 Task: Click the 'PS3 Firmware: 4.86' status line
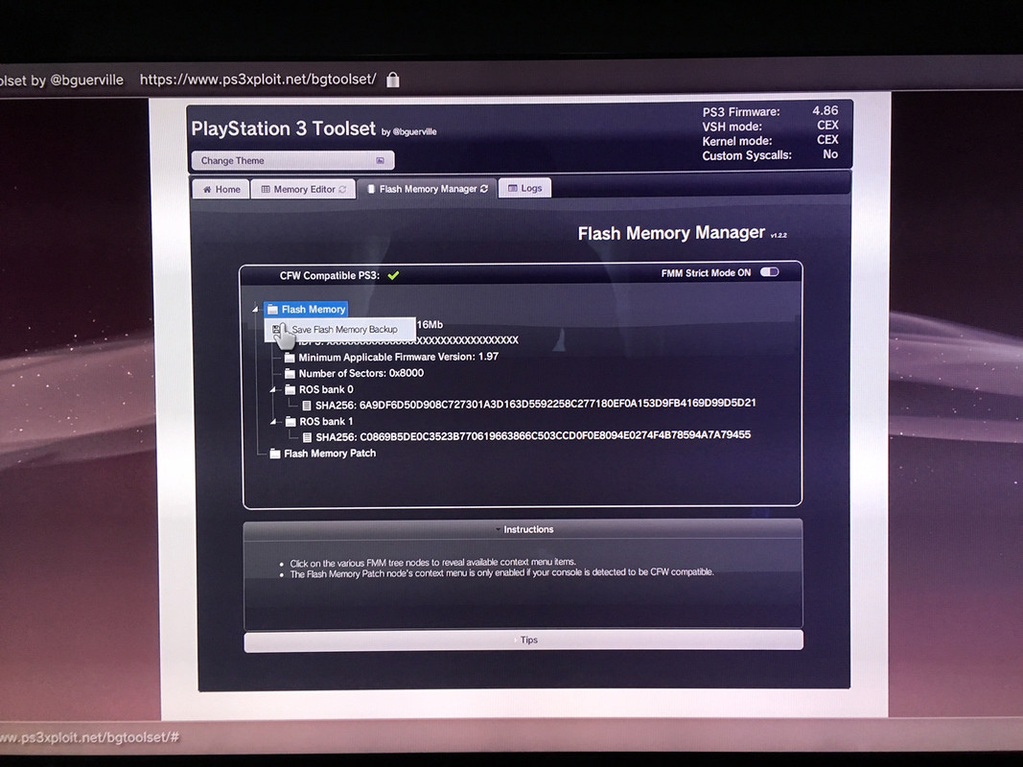pos(771,111)
